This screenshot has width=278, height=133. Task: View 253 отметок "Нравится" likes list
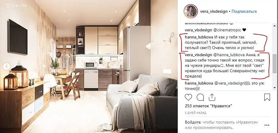tap(209, 106)
